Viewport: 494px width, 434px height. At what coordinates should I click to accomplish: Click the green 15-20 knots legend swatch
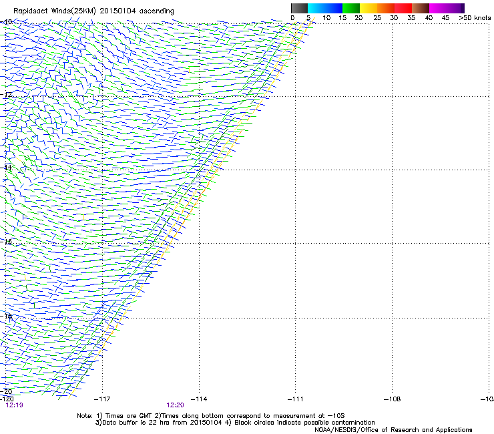click(x=351, y=8)
